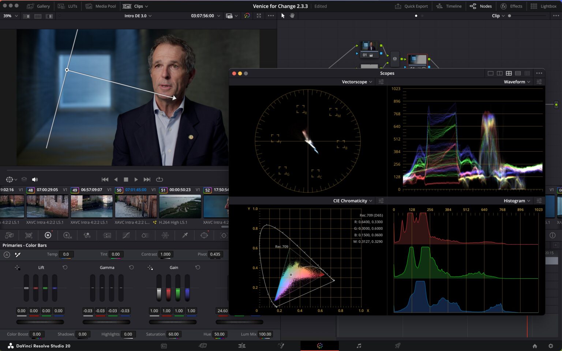
Task: Open Vectorscope settings icon
Action: [x=381, y=82]
